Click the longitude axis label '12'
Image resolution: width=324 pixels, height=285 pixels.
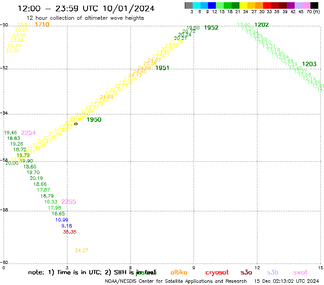(257, 268)
